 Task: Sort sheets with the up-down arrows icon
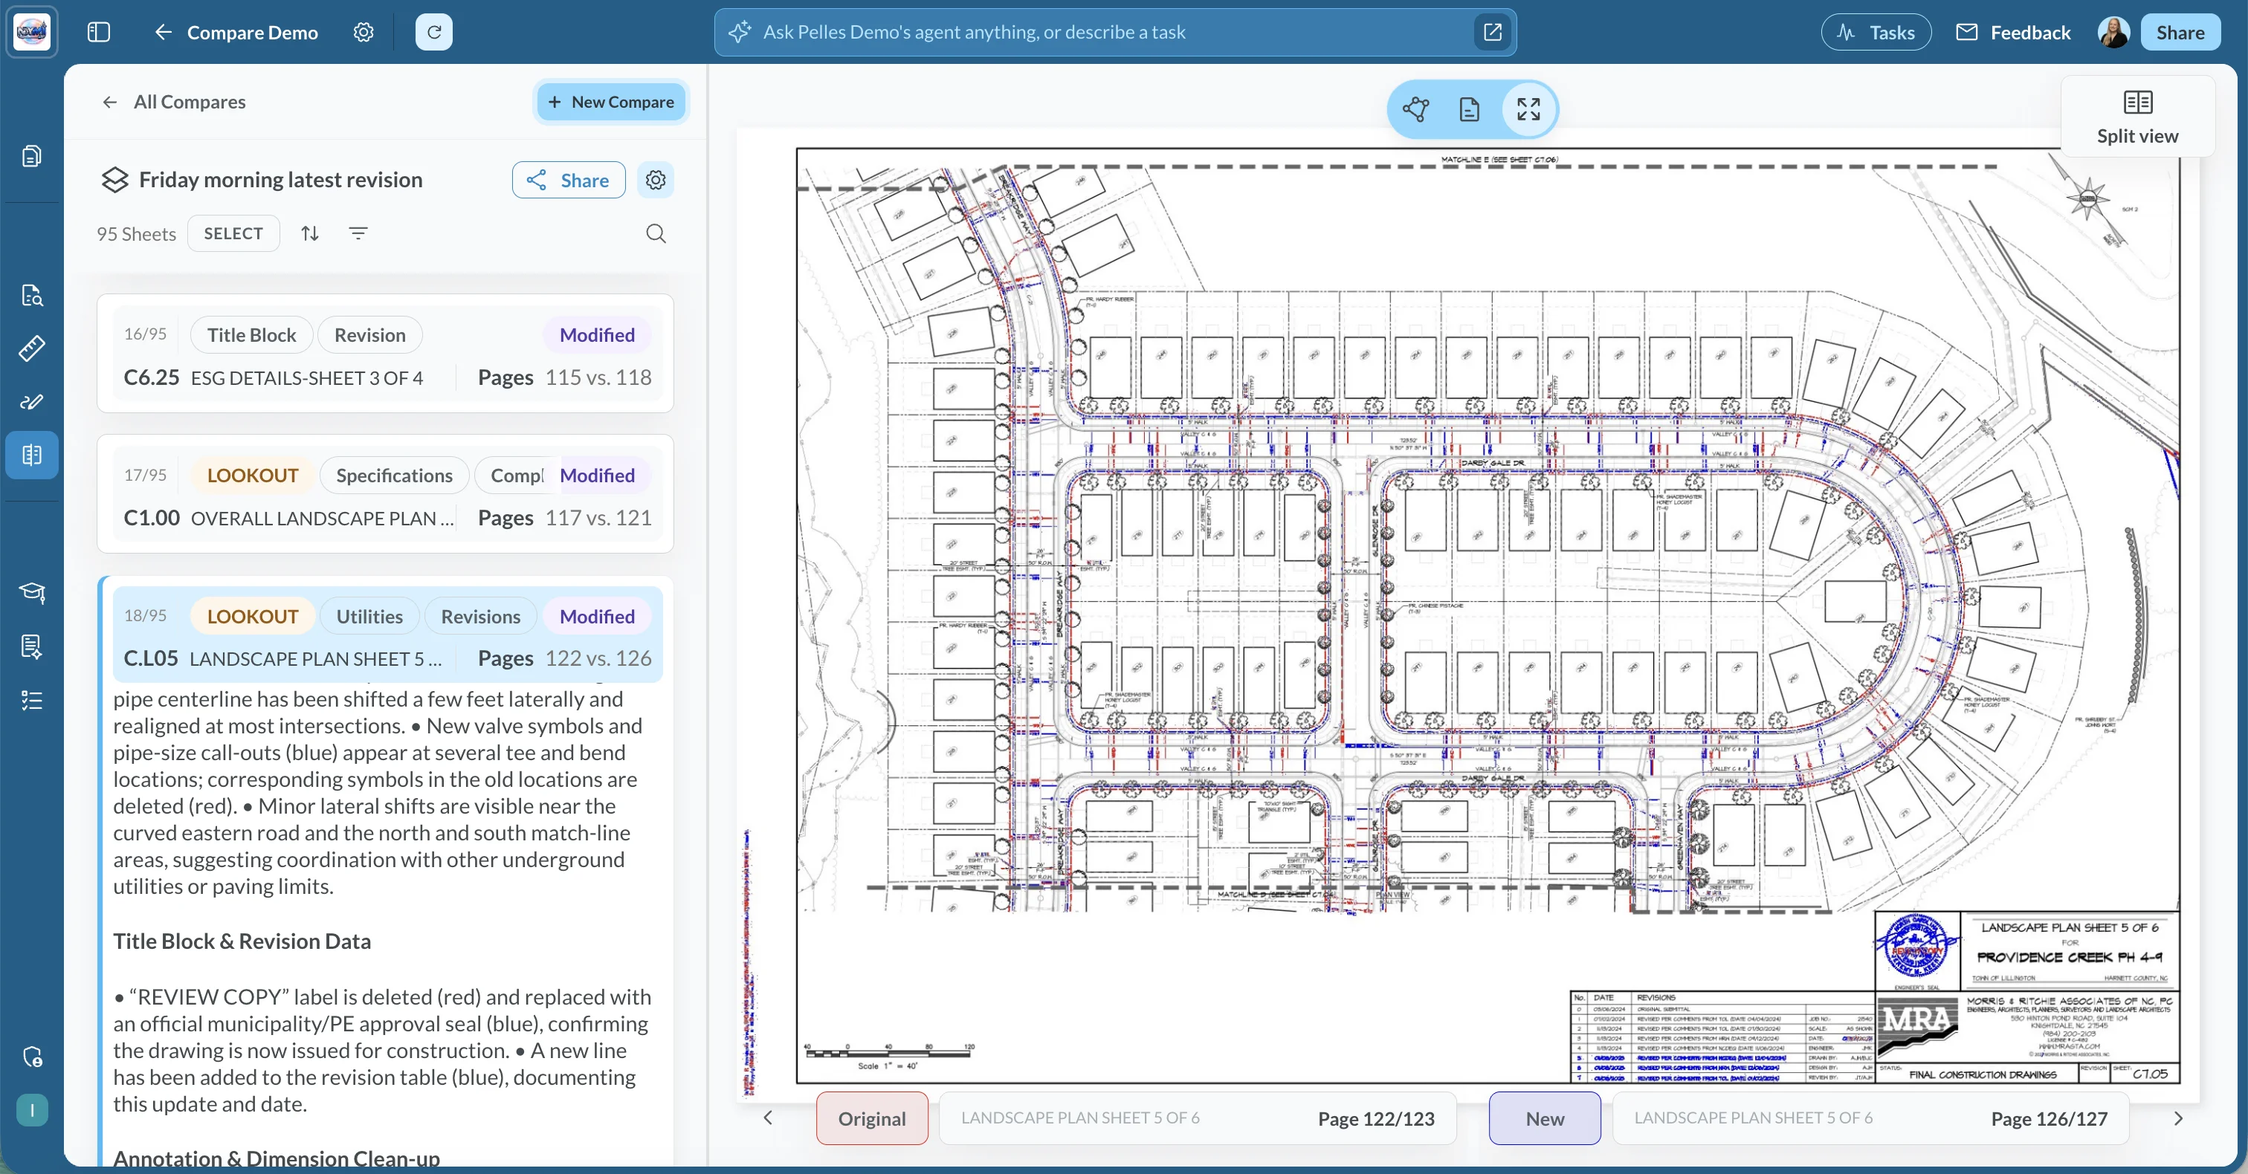pos(310,233)
